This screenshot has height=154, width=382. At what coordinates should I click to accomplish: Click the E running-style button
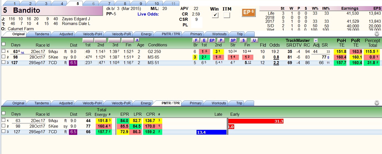click(x=204, y=40)
